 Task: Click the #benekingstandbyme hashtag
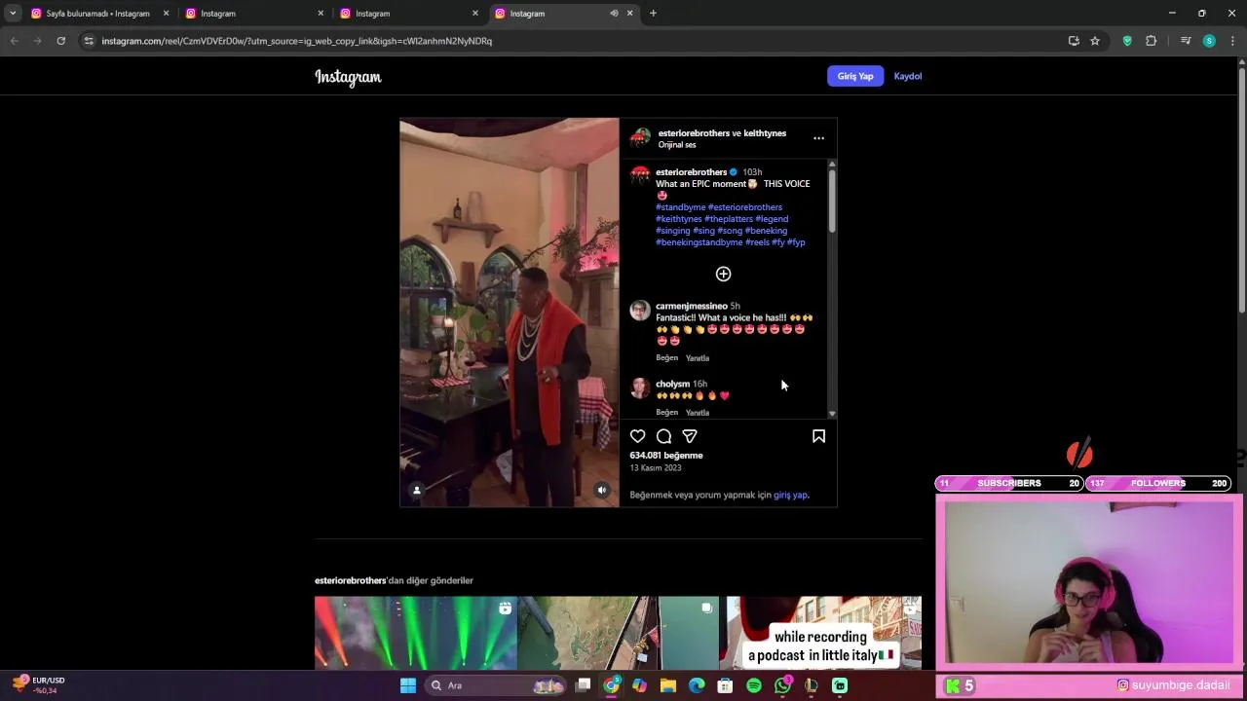(x=699, y=242)
